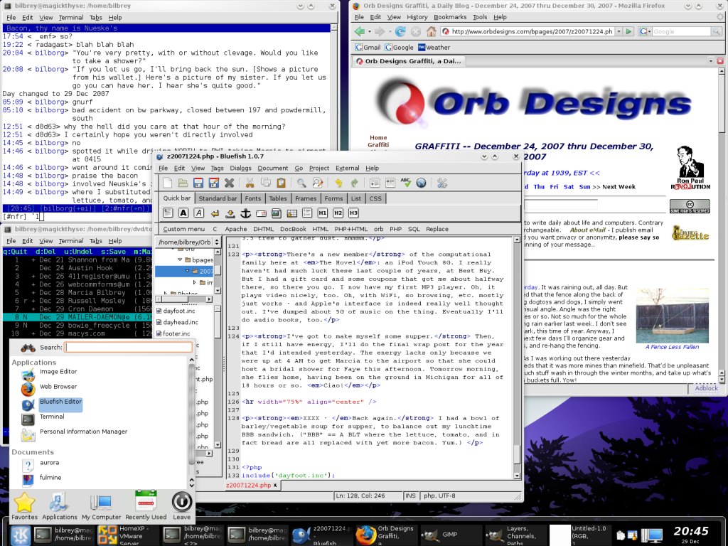This screenshot has width=728, height=546.
Task: Click the Bold 'A' icon in Quick bar
Action: pyautogui.click(x=183, y=213)
